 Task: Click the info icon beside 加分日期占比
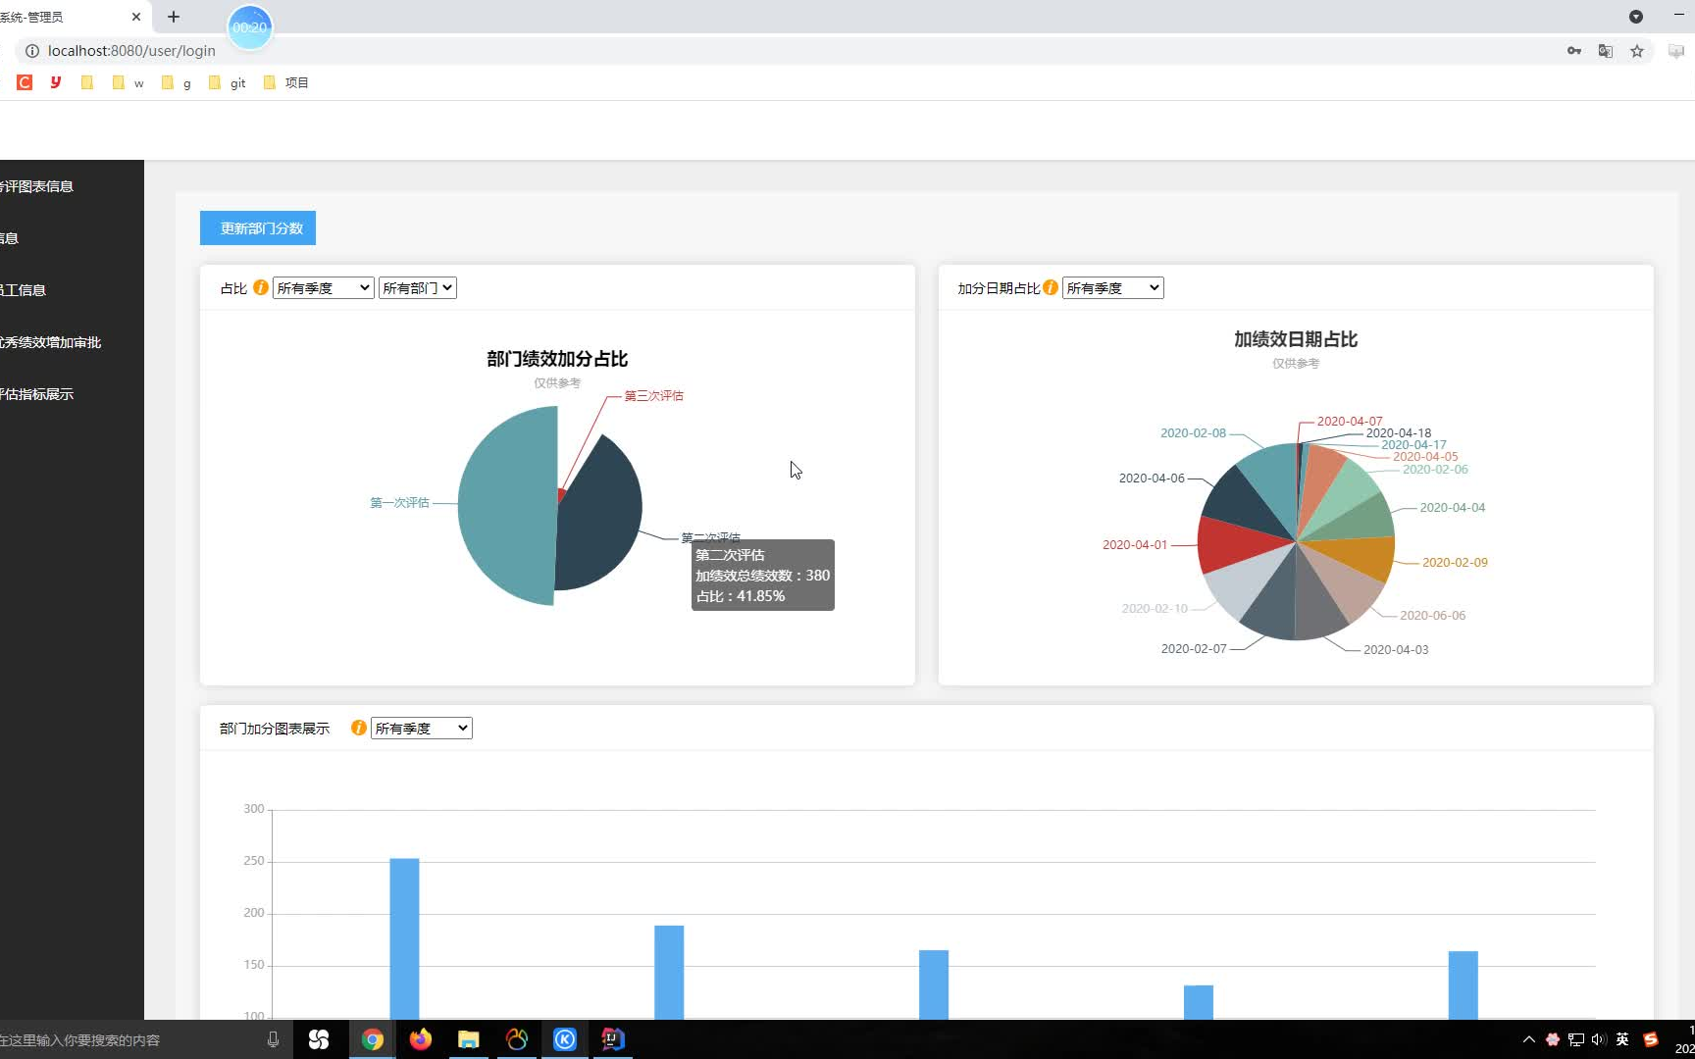pyautogui.click(x=1050, y=287)
